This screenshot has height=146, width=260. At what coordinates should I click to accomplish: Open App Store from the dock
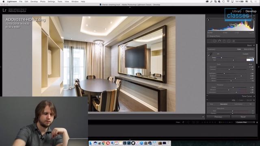(141, 143)
